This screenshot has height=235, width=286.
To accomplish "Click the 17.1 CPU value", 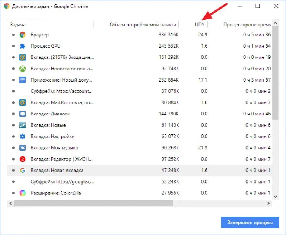I will (203, 80).
